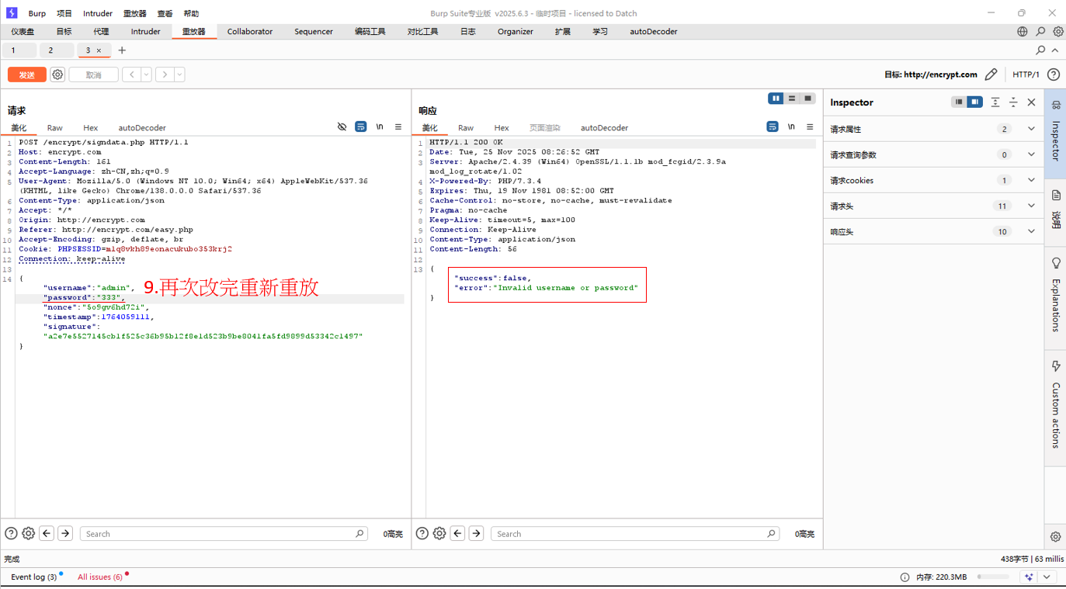Open the back history dropdown arrow

(x=146, y=74)
